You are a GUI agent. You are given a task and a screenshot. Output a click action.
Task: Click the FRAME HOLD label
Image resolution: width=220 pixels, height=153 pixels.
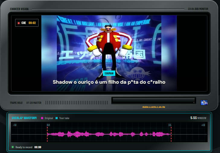(x=16, y=103)
